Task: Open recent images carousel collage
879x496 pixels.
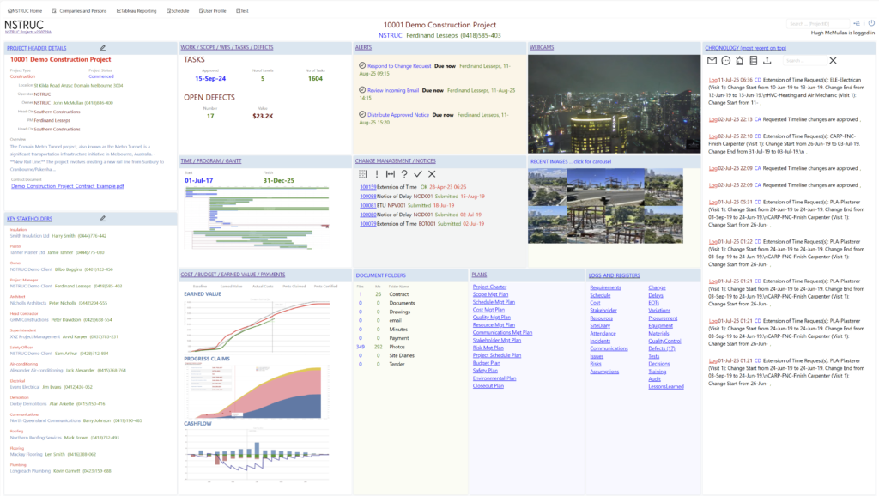Action: 605,206
